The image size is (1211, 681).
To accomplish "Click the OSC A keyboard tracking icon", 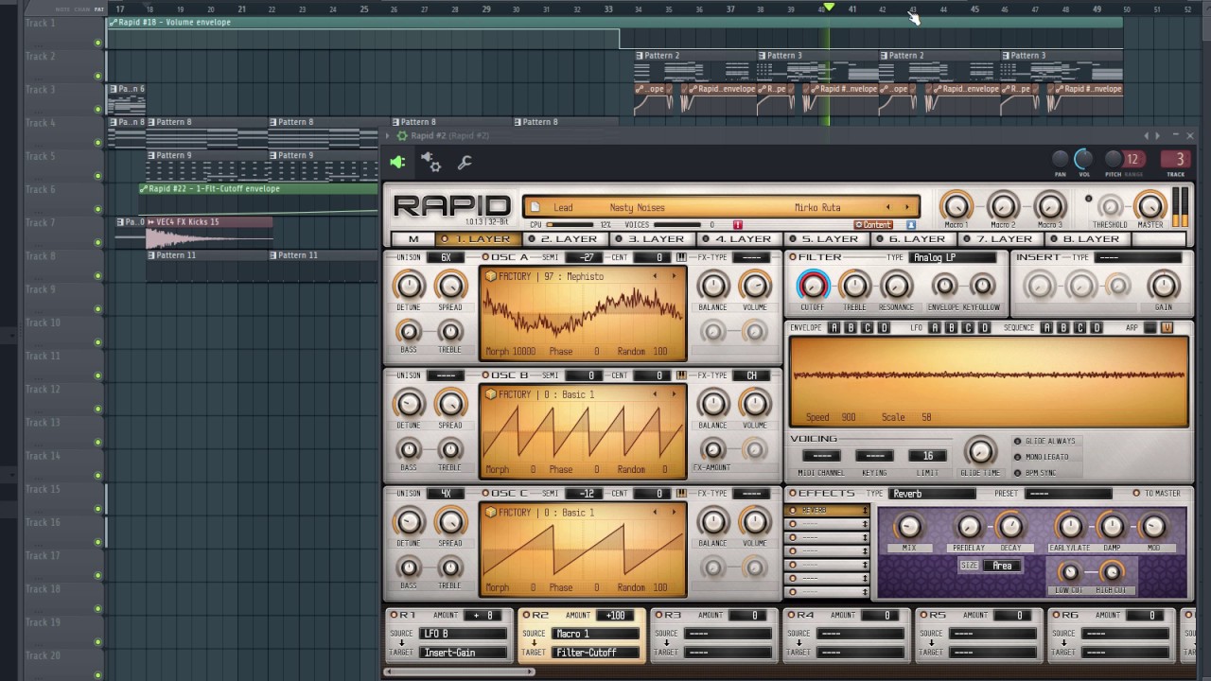I will point(681,257).
